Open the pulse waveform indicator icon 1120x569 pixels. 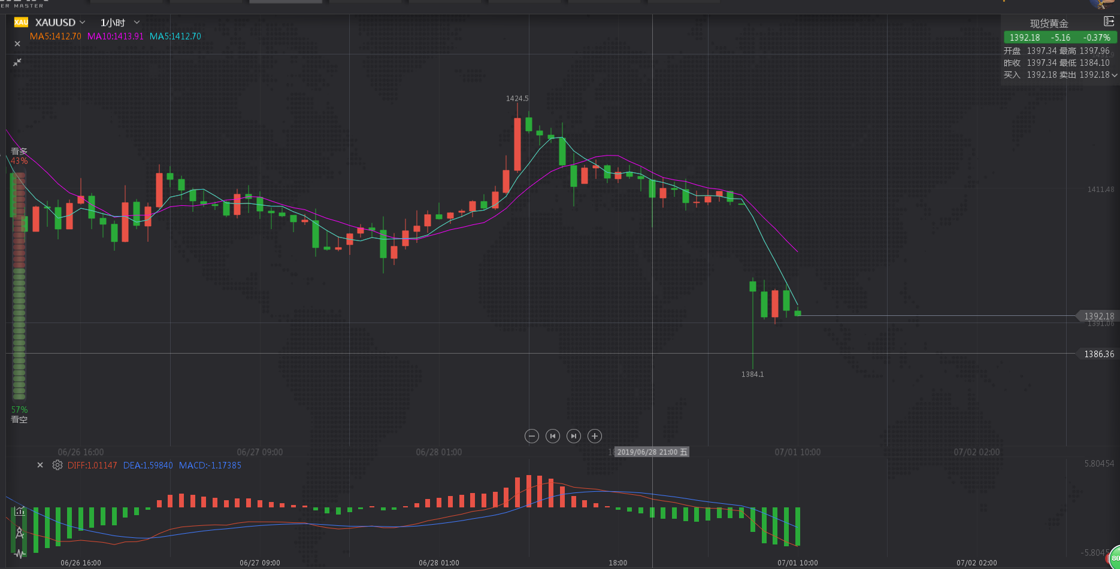pyautogui.click(x=20, y=553)
